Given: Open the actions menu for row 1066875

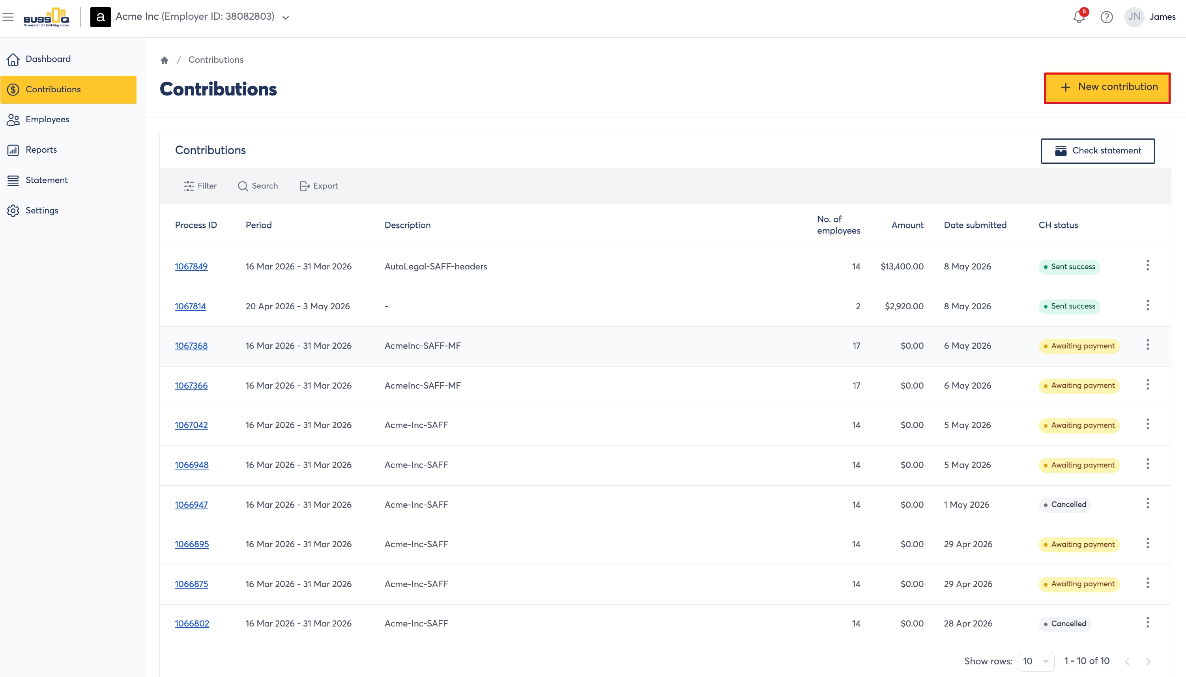Looking at the screenshot, I should pyautogui.click(x=1147, y=583).
